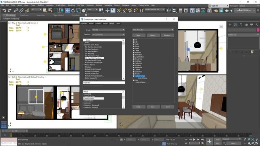Switch to Create command panel tab
This screenshot has height=146, width=260.
[x=230, y=25]
